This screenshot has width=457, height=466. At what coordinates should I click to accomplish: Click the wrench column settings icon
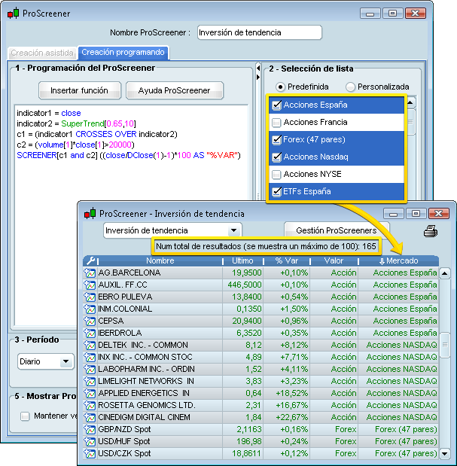coord(90,260)
